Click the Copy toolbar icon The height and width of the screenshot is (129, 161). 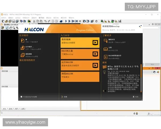coord(38,21)
